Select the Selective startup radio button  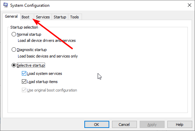(x=14, y=65)
